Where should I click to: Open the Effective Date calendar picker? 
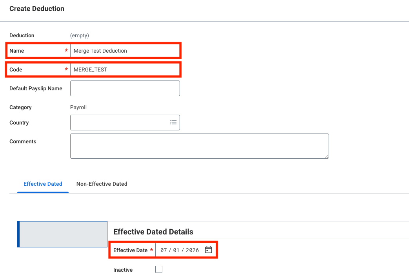[208, 250]
